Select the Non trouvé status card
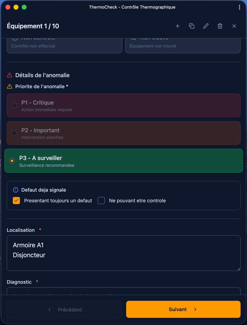 pyautogui.click(x=183, y=46)
